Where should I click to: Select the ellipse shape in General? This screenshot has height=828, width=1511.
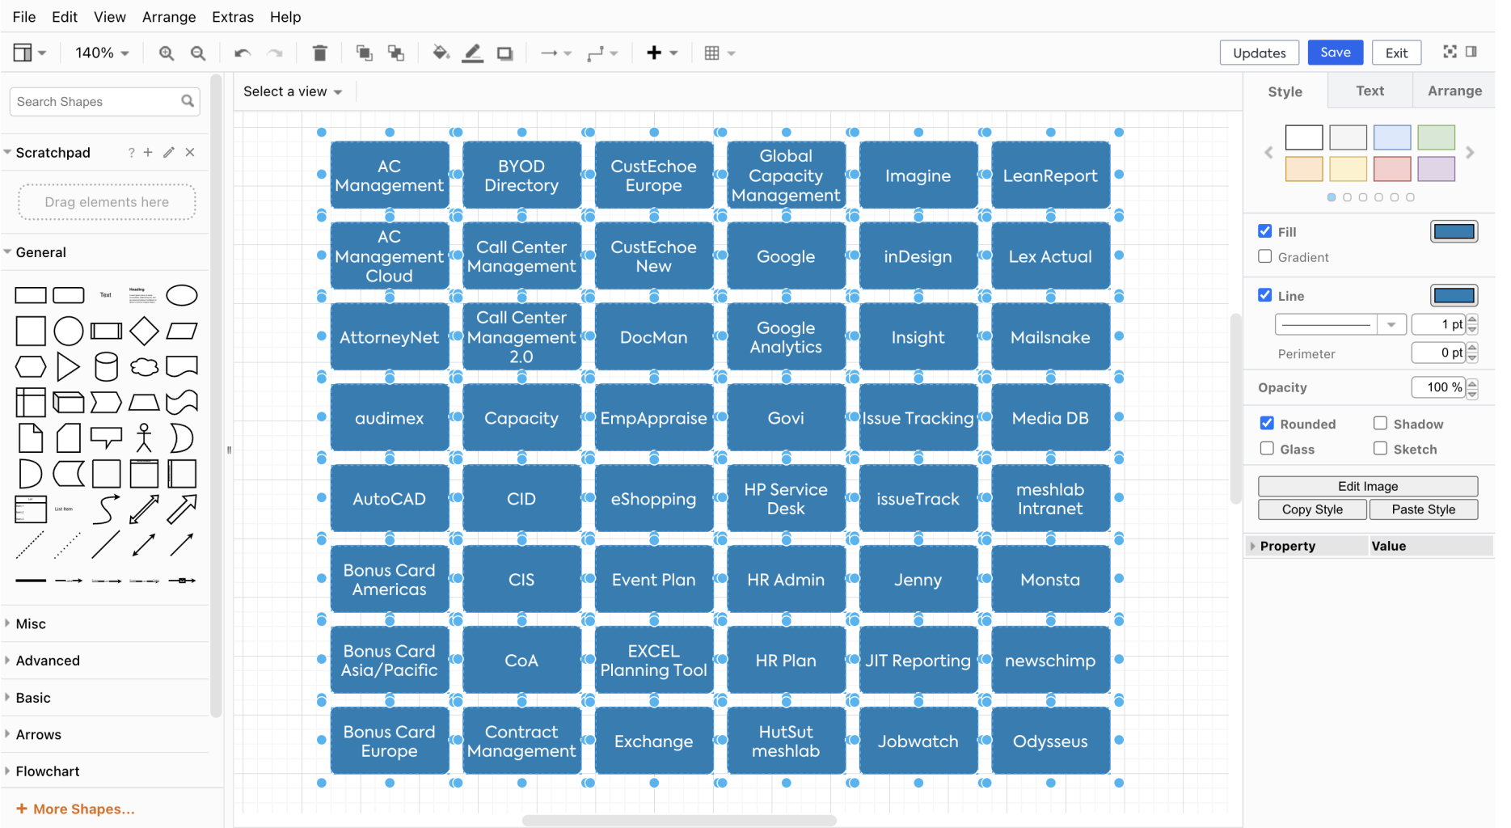pyautogui.click(x=182, y=295)
